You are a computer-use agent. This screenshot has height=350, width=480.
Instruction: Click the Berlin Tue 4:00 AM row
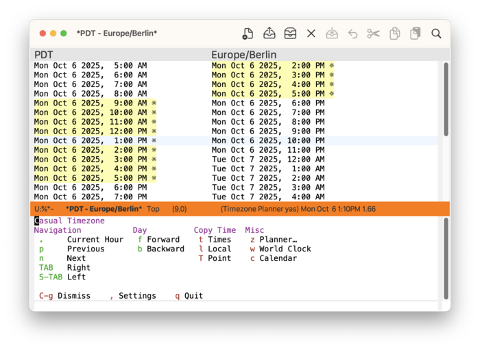(268, 197)
